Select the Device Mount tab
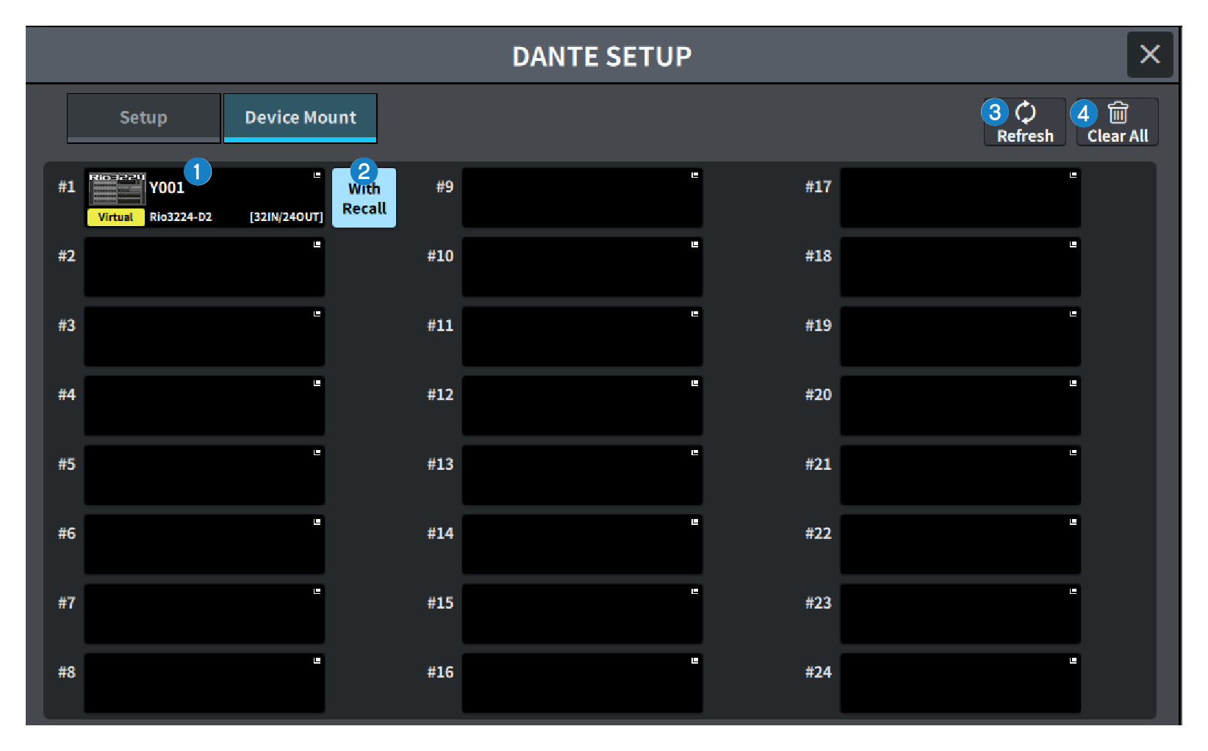1208x751 pixels. point(301,117)
